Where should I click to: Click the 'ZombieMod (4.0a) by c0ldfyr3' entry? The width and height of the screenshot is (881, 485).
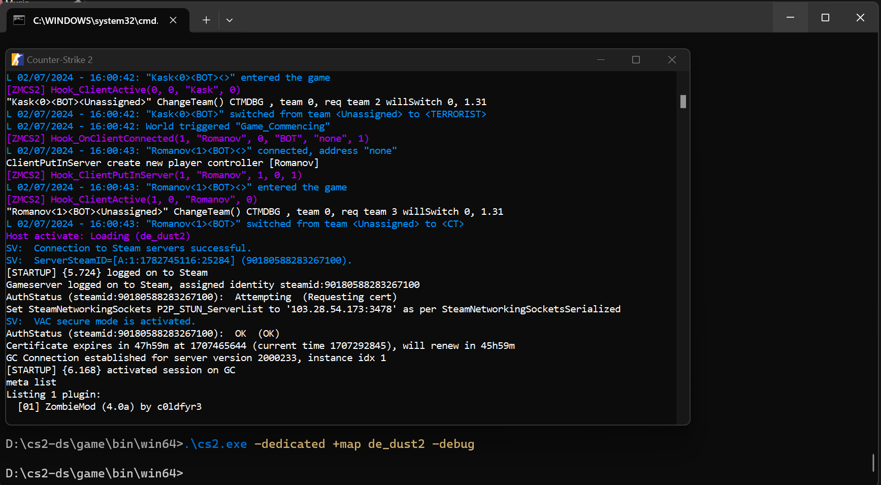point(110,407)
